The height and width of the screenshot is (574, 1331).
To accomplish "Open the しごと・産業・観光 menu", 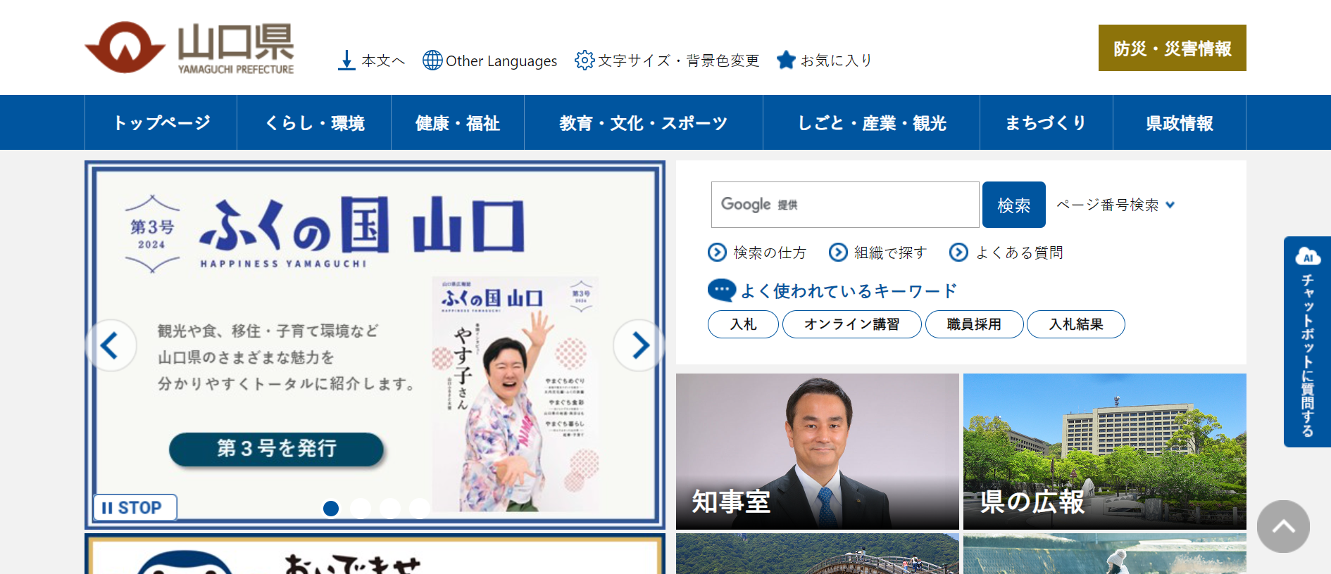I will (x=872, y=123).
